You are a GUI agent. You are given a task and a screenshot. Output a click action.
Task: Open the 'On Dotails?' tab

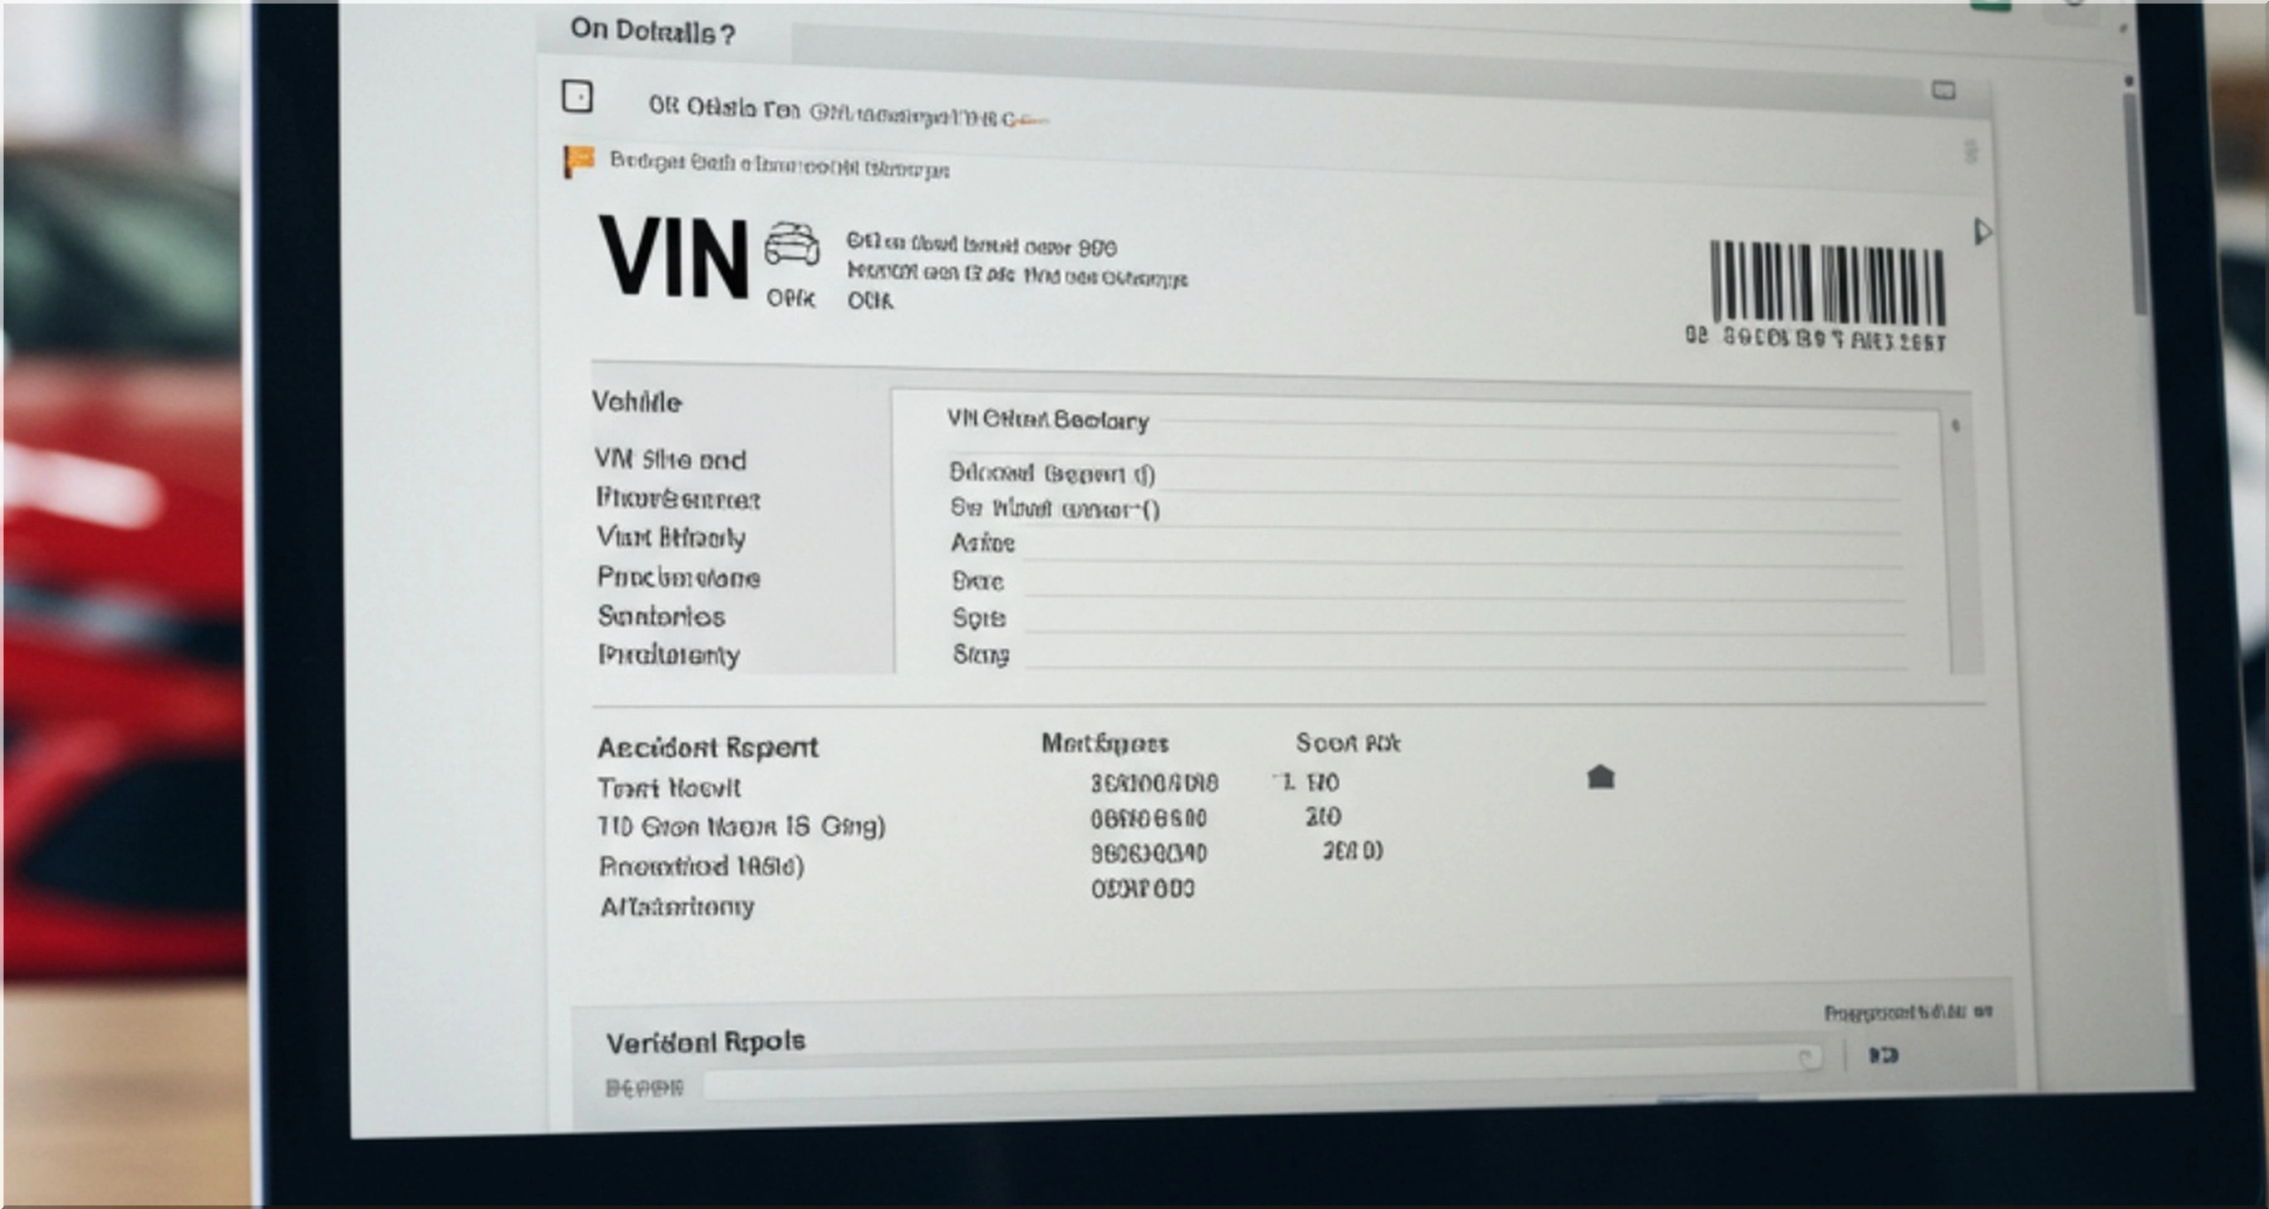click(x=653, y=32)
